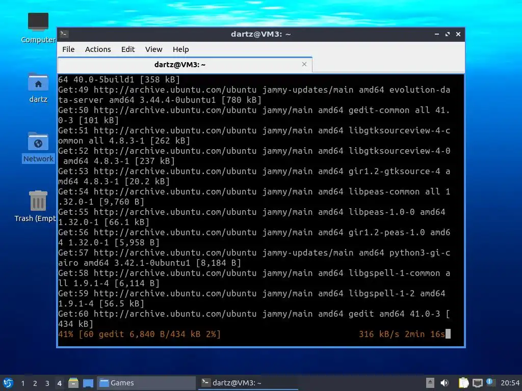This screenshot has height=391, width=522.
Task: Launch file manager from taskbar quicklaunch
Action: [x=73, y=383]
